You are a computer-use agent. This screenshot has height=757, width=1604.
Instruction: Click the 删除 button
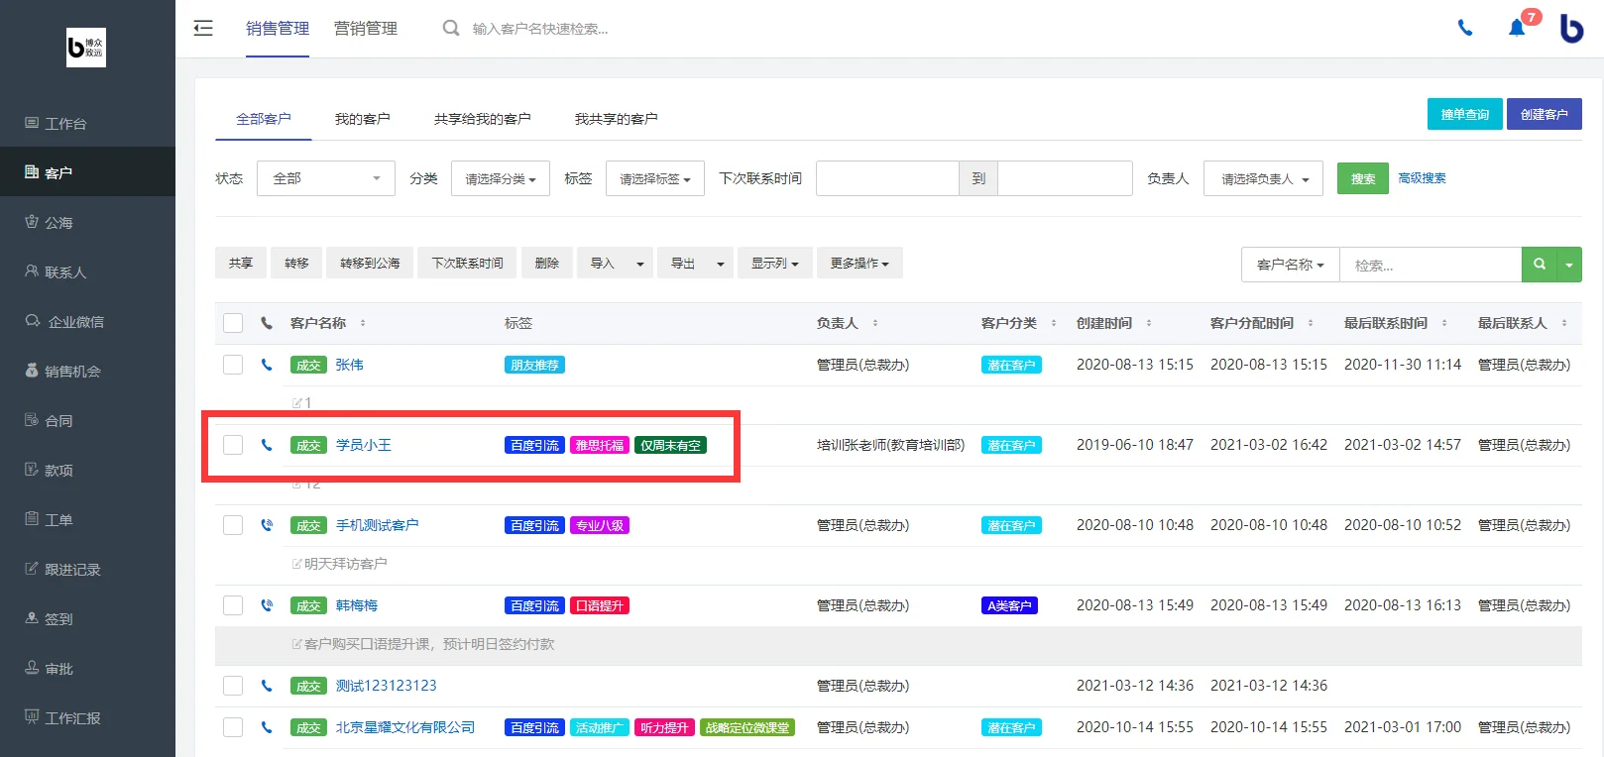(x=547, y=264)
